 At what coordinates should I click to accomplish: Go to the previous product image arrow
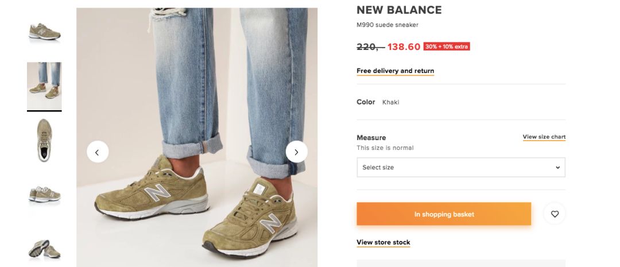97,152
